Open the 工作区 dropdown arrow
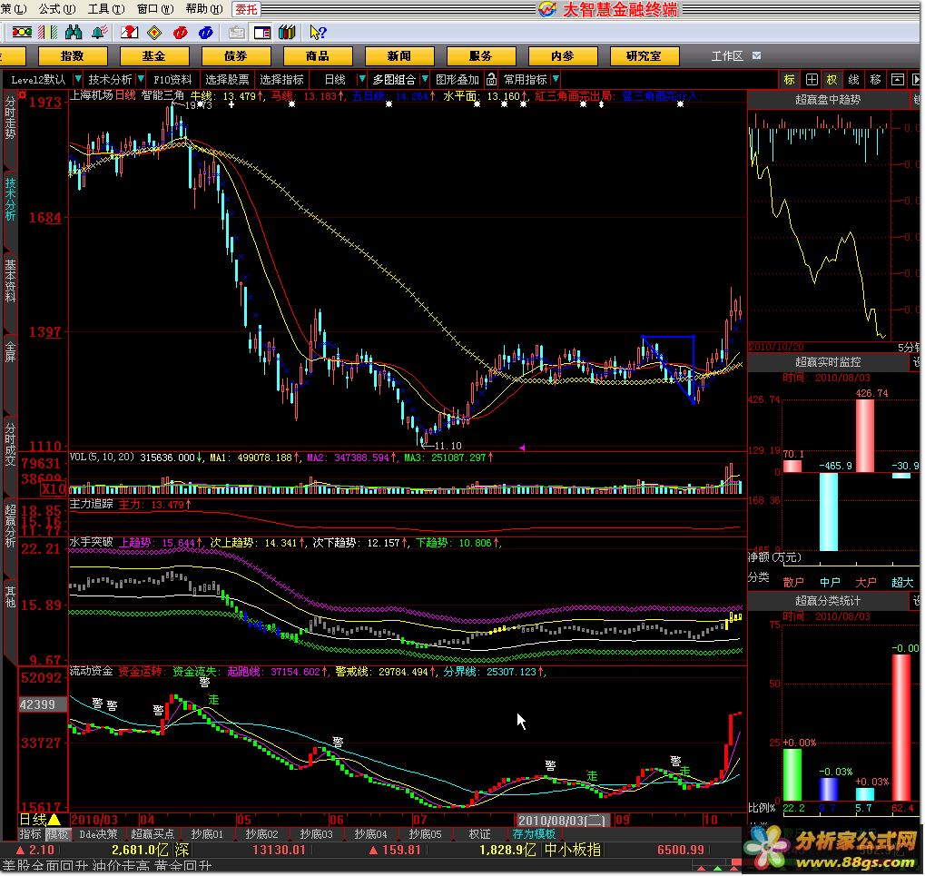Viewport: 925px width, 876px height. pos(757,55)
